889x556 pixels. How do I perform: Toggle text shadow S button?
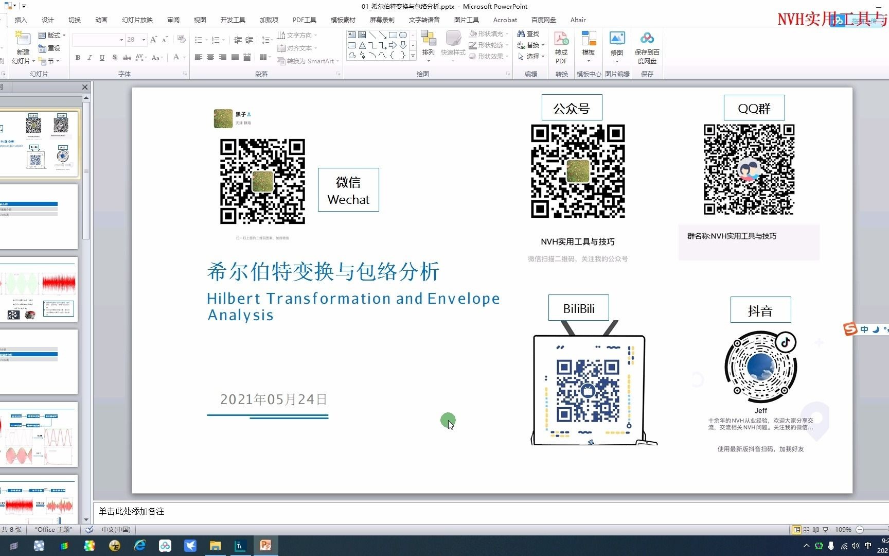[114, 57]
